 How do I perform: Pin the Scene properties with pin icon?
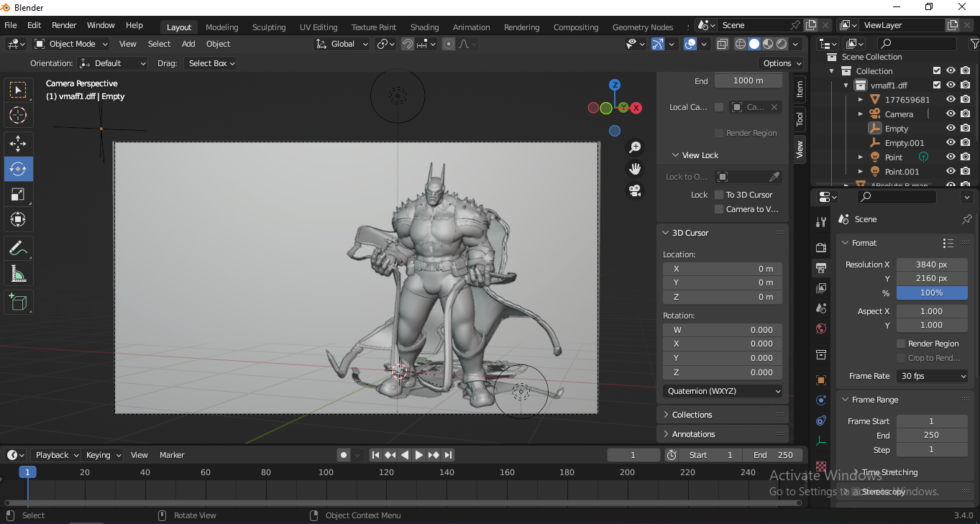[x=966, y=219]
